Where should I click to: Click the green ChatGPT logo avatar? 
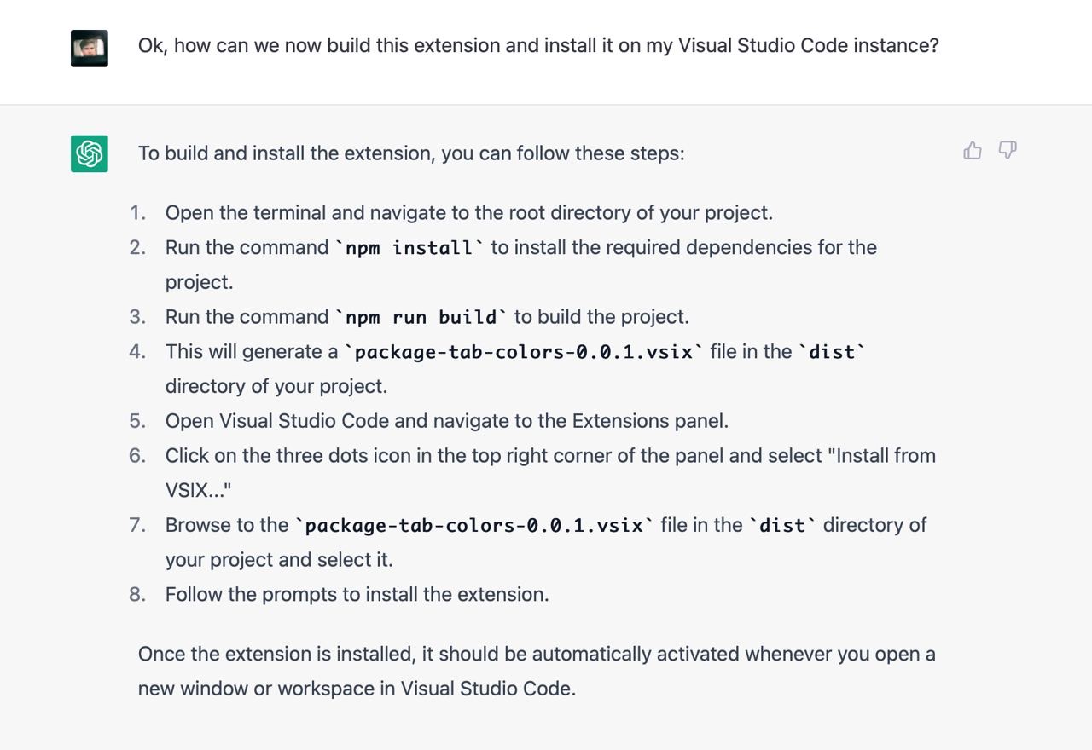point(90,153)
